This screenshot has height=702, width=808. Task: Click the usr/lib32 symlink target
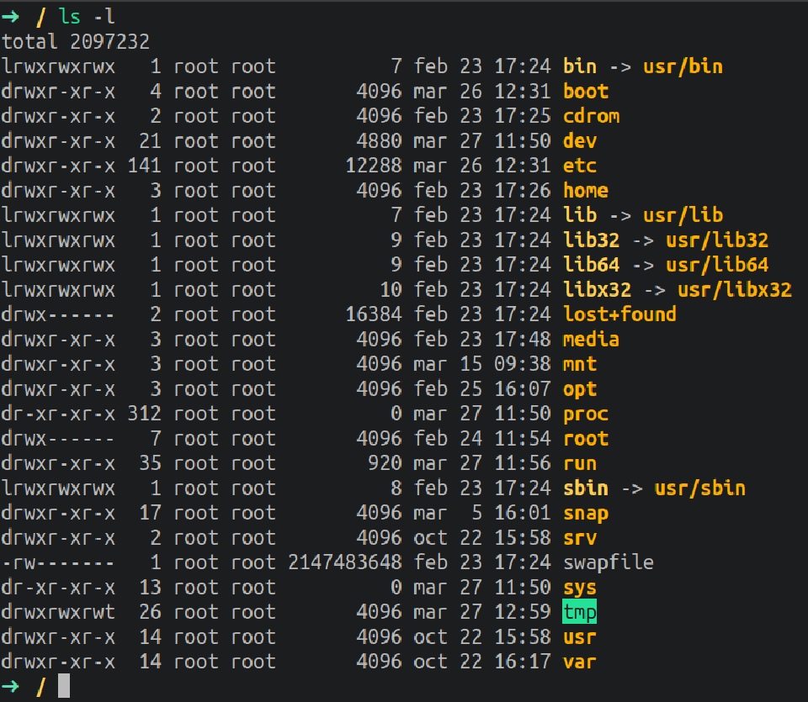tap(717, 240)
